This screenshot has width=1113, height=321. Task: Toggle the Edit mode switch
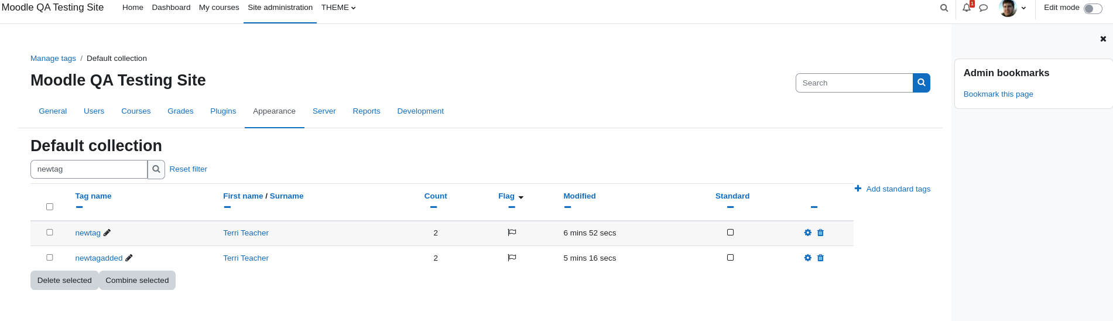(1093, 8)
